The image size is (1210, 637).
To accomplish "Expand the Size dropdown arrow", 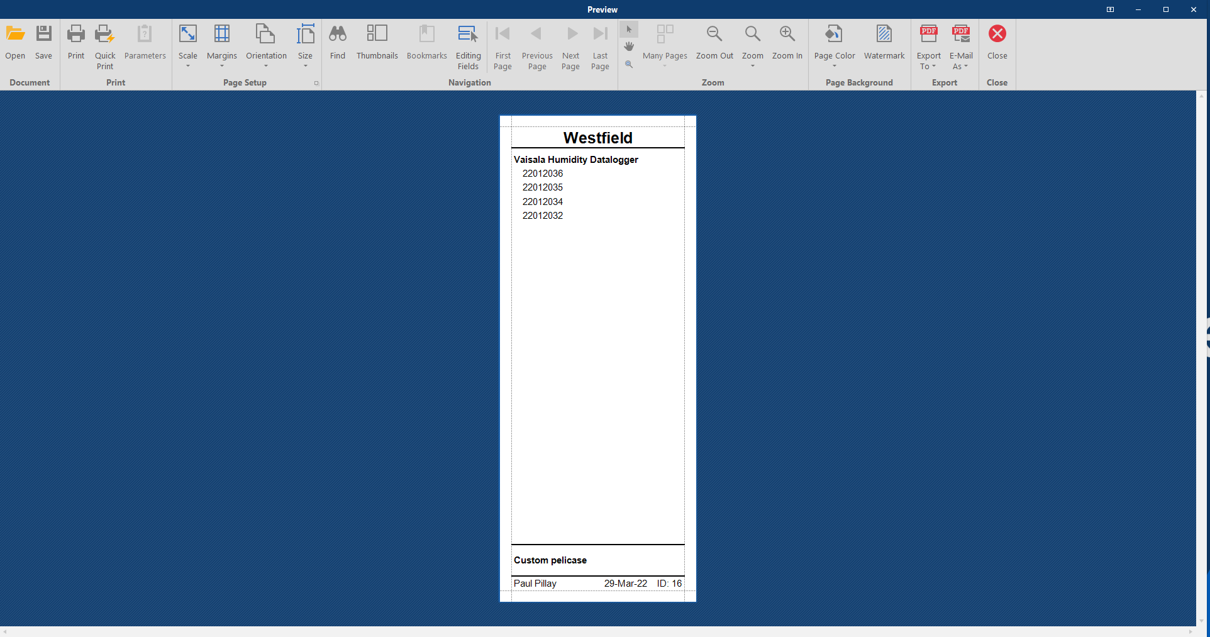I will (x=306, y=66).
